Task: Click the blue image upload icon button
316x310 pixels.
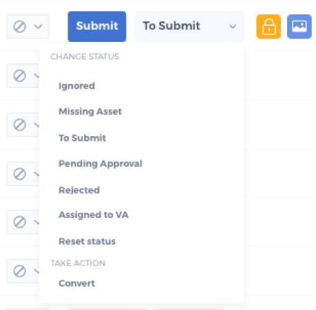Action: (299, 27)
